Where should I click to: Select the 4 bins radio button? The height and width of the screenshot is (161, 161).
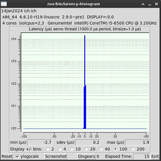(60, 149)
